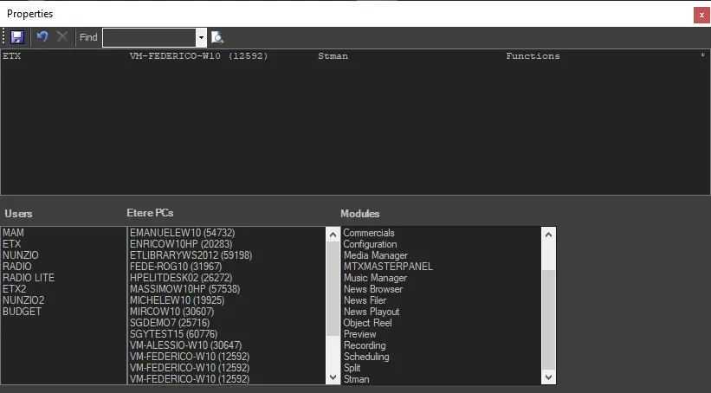The width and height of the screenshot is (711, 393).
Task: Click the Save floppy disk icon
Action: tap(17, 37)
